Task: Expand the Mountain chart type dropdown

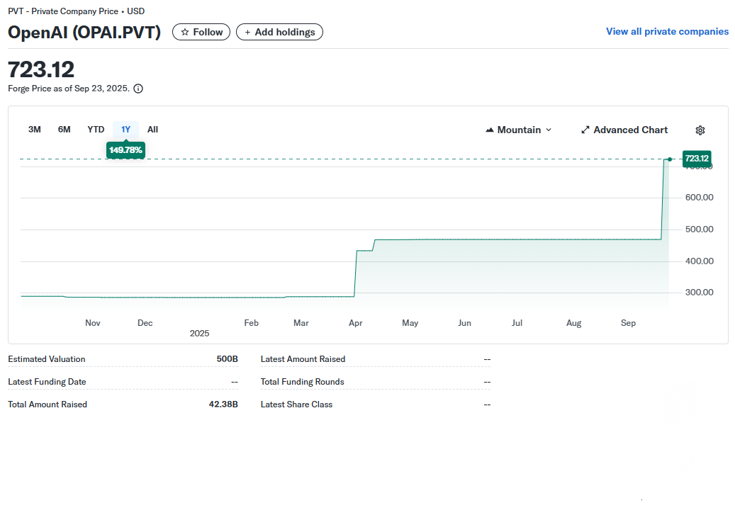Action: 519,130
